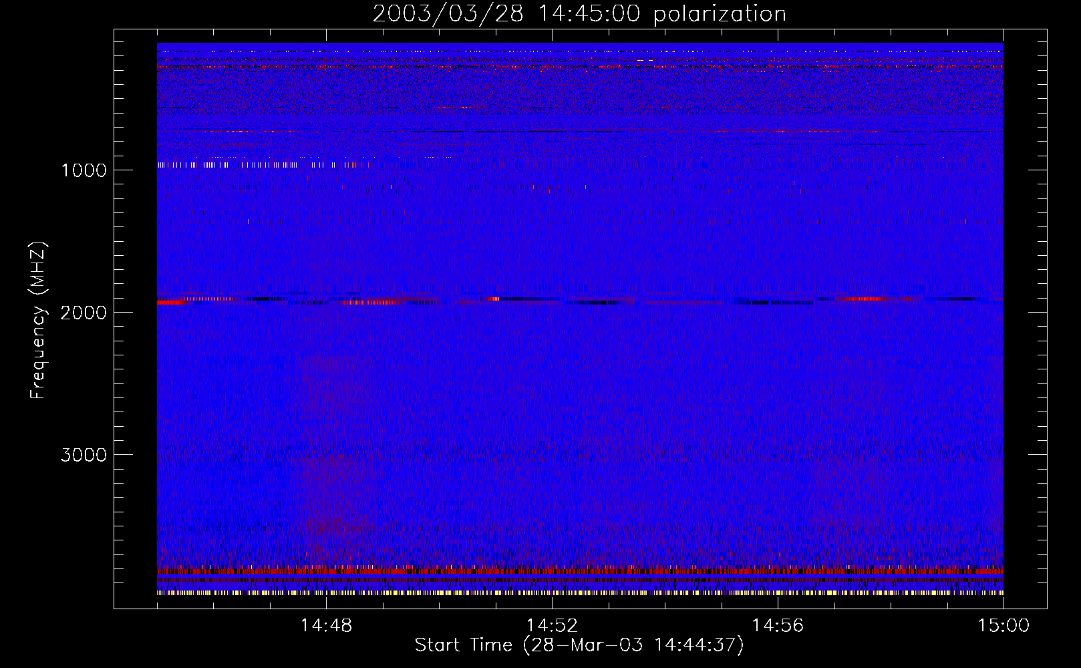Click the 15:00 time tick label

pyautogui.click(x=1003, y=626)
